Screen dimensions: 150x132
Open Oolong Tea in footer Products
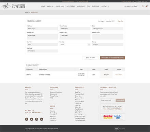click(x=78, y=103)
